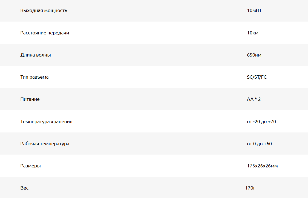Select the '175x26x26мм' dimensions value
The image size is (308, 198).
(262, 166)
